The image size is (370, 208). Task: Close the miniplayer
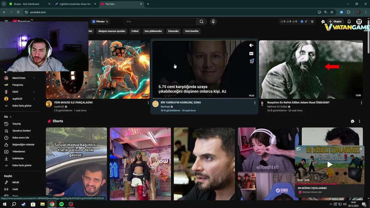coord(361,149)
